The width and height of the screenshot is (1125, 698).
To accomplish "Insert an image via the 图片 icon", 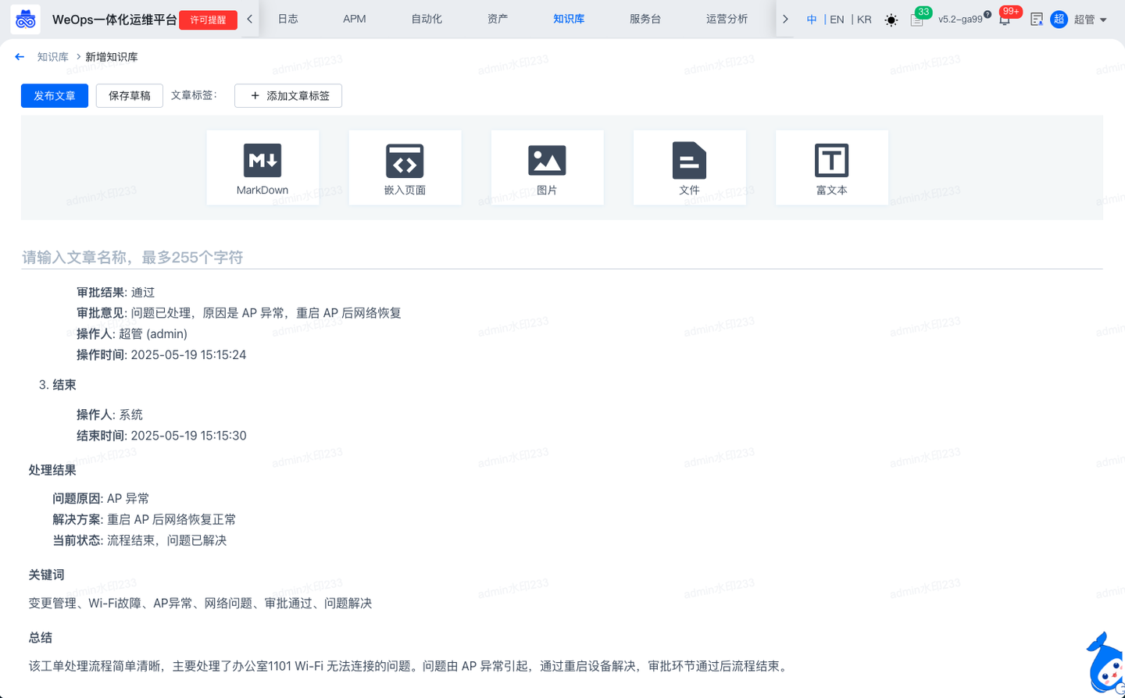I will (x=547, y=162).
